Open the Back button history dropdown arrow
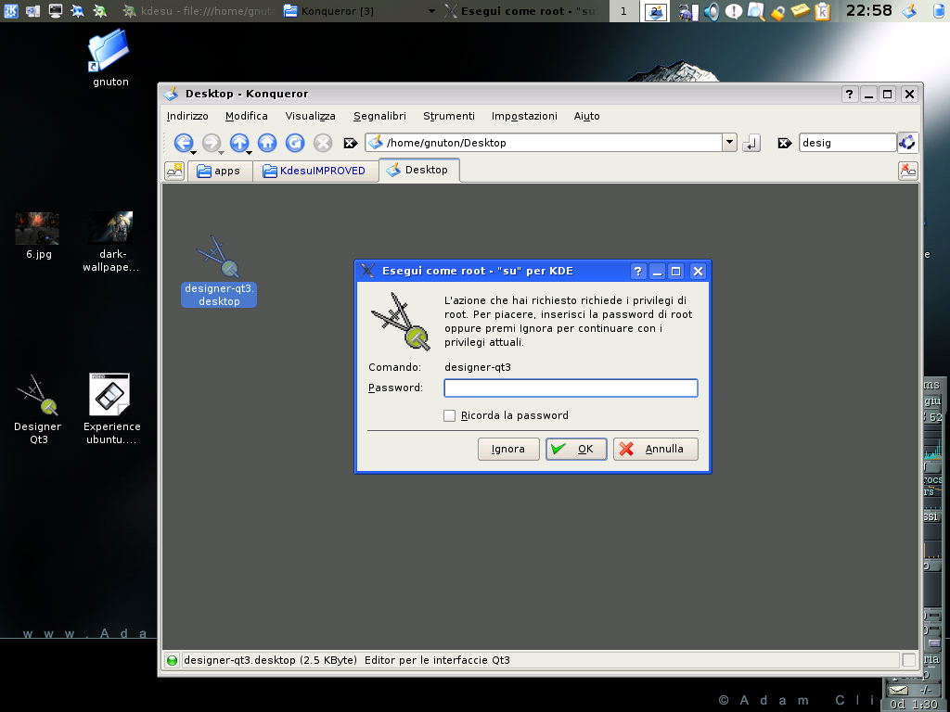The height and width of the screenshot is (712, 950). click(193, 153)
